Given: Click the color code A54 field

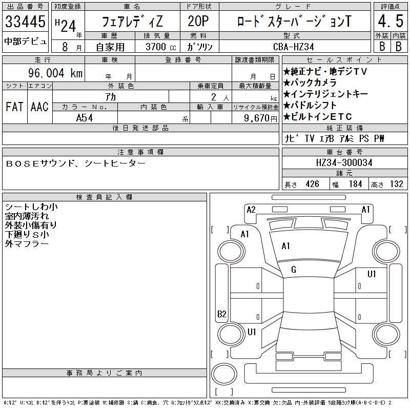Looking at the screenshot, I should point(85,117).
